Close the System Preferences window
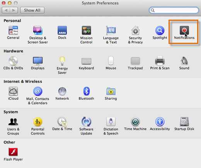 pyautogui.click(x=3, y=3)
